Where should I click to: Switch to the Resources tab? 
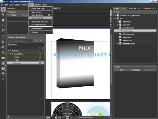(x=147, y=8)
